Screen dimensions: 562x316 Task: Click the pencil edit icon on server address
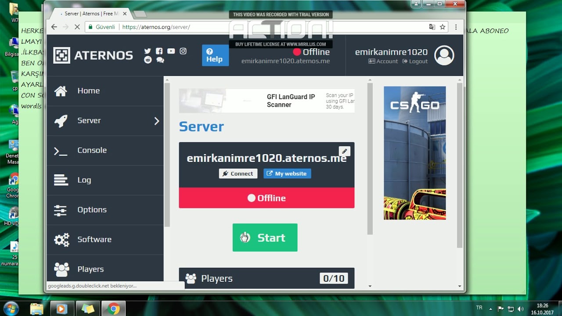point(345,151)
